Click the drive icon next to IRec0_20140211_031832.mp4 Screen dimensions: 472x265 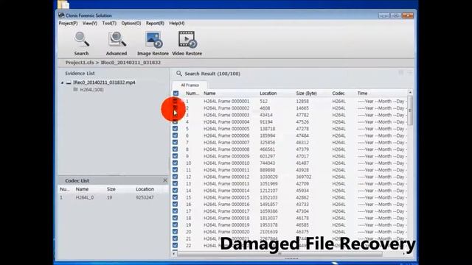pos(69,82)
